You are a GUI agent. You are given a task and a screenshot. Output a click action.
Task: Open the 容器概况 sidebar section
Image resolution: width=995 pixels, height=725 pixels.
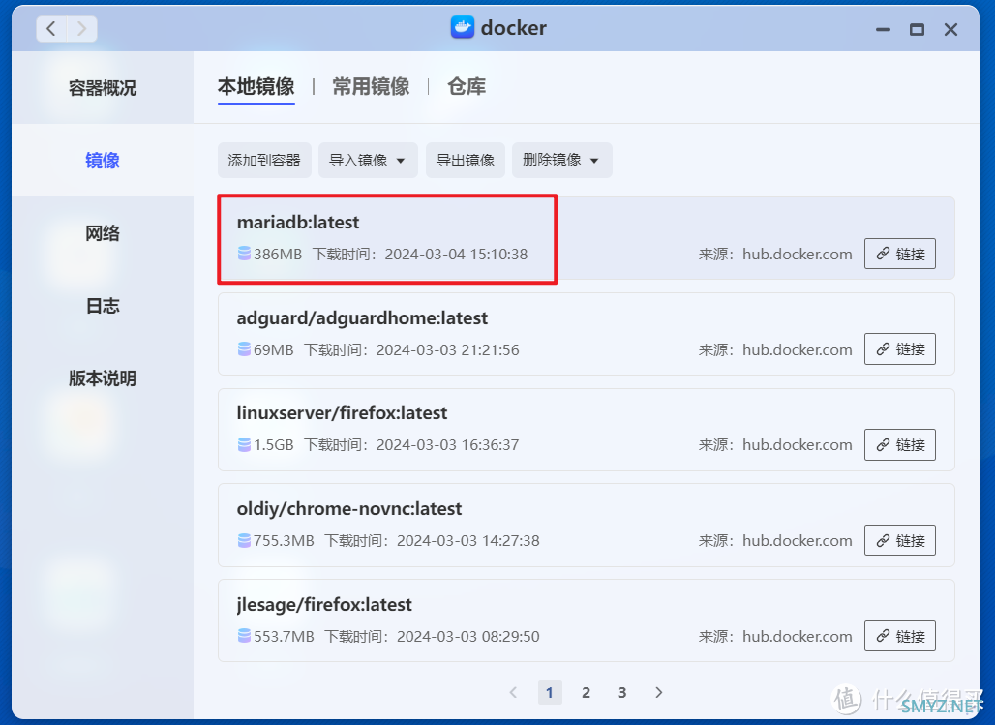103,88
